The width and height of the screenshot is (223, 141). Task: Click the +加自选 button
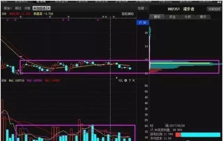40,8
